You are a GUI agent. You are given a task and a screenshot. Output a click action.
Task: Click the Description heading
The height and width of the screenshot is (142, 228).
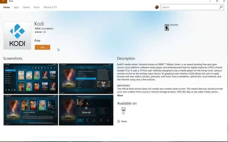(126, 58)
